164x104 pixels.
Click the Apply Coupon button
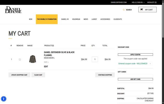click(x=135, y=55)
